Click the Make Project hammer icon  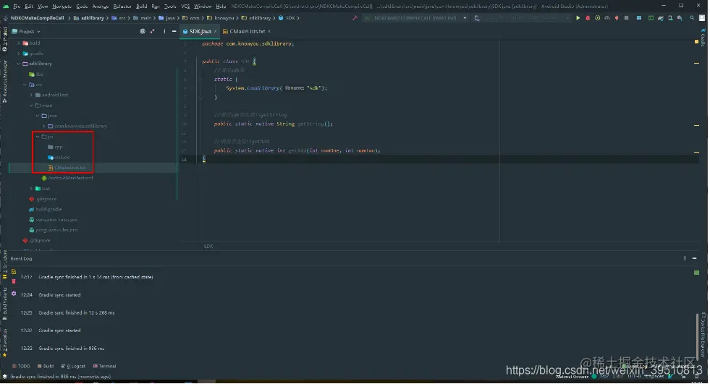tap(355, 18)
